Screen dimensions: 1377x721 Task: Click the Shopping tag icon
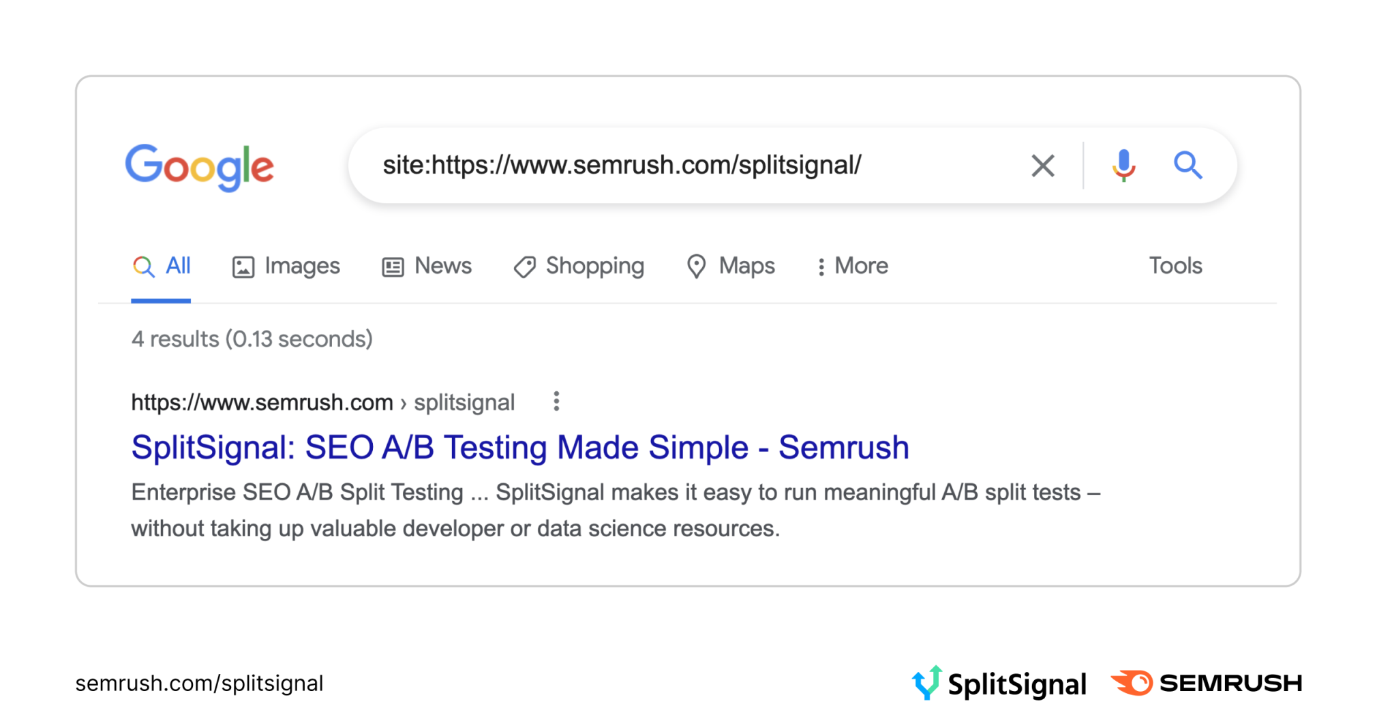click(x=524, y=267)
